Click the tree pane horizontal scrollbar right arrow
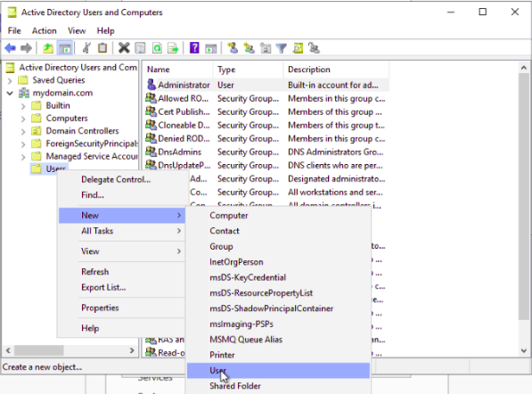The height and width of the screenshot is (394, 532). pos(132,350)
